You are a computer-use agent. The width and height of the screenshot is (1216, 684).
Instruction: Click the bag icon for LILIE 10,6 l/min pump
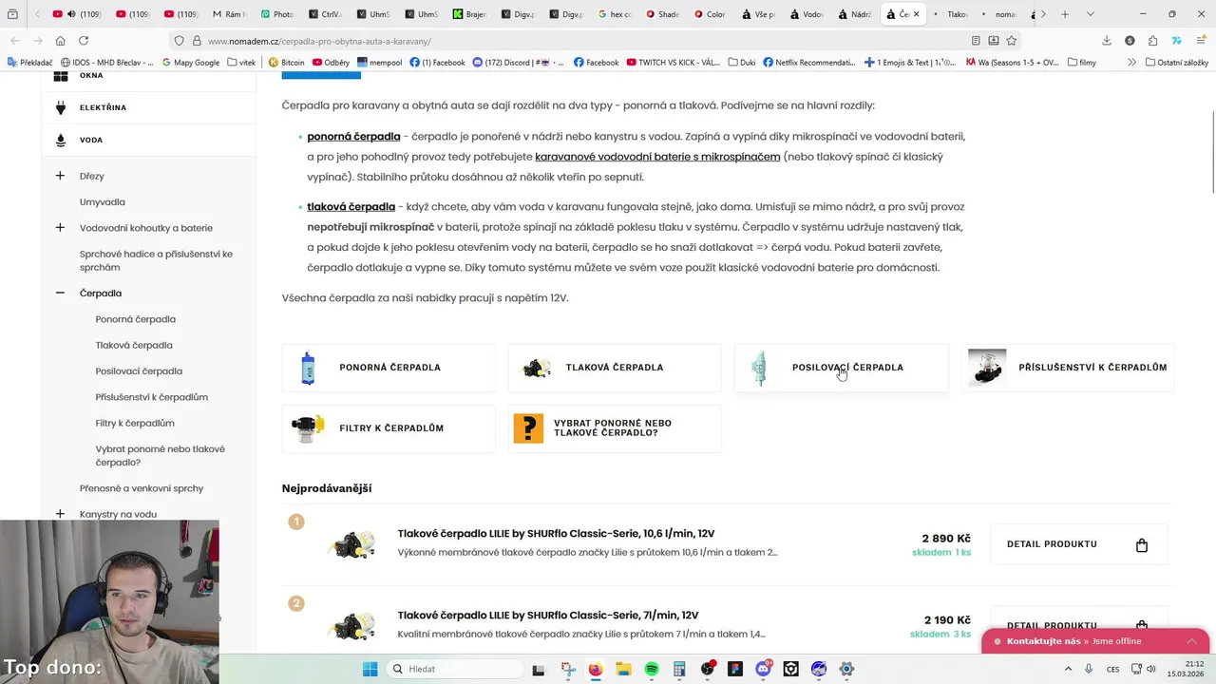(1142, 544)
